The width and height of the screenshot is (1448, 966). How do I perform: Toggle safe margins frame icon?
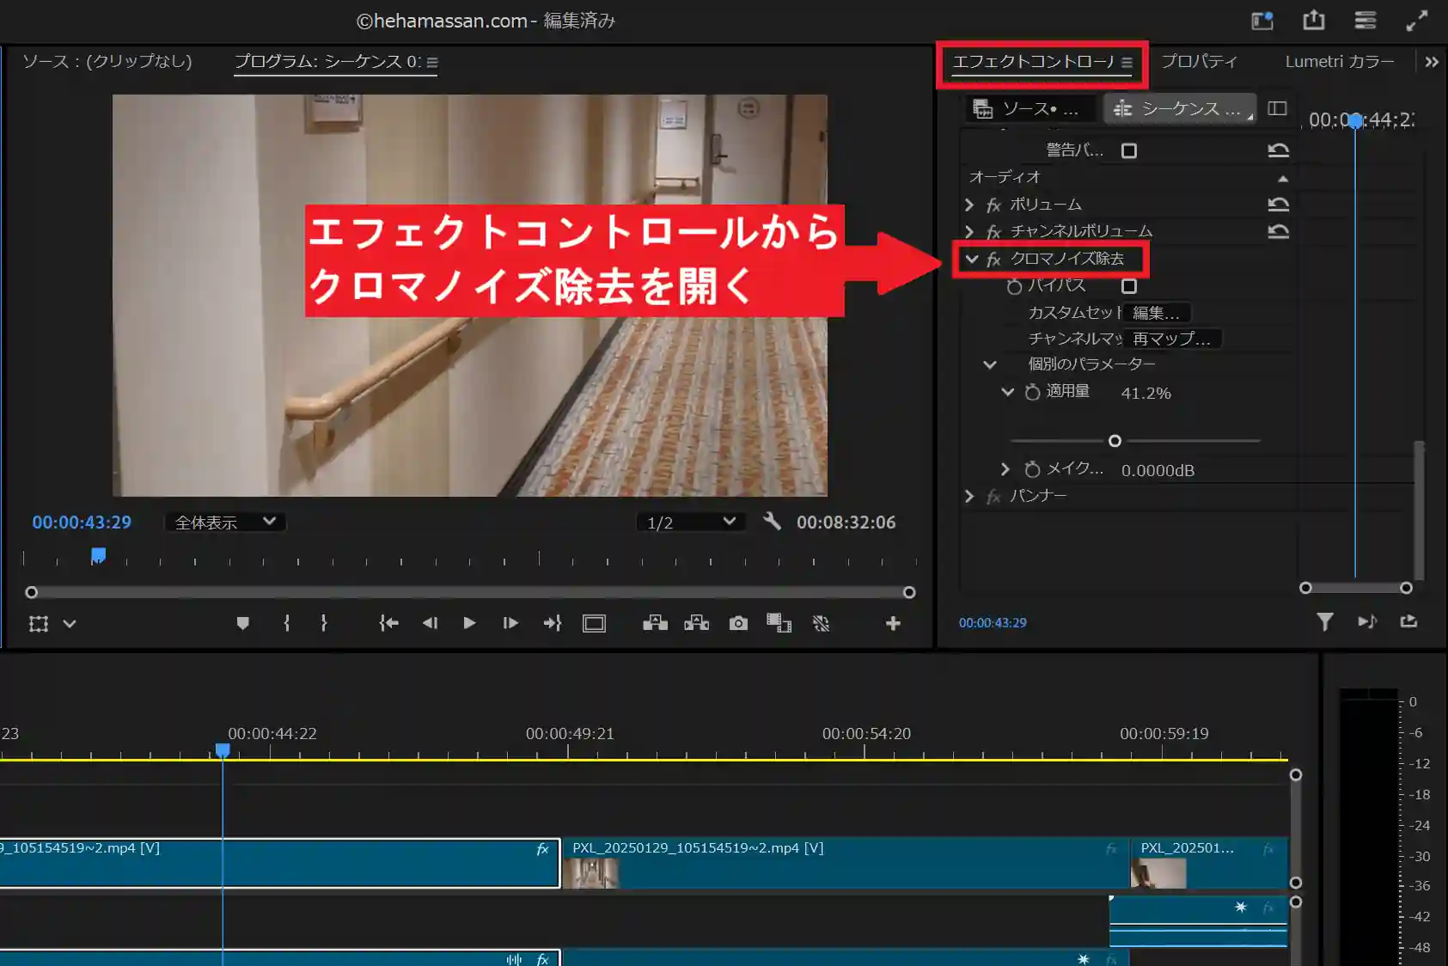coord(594,623)
